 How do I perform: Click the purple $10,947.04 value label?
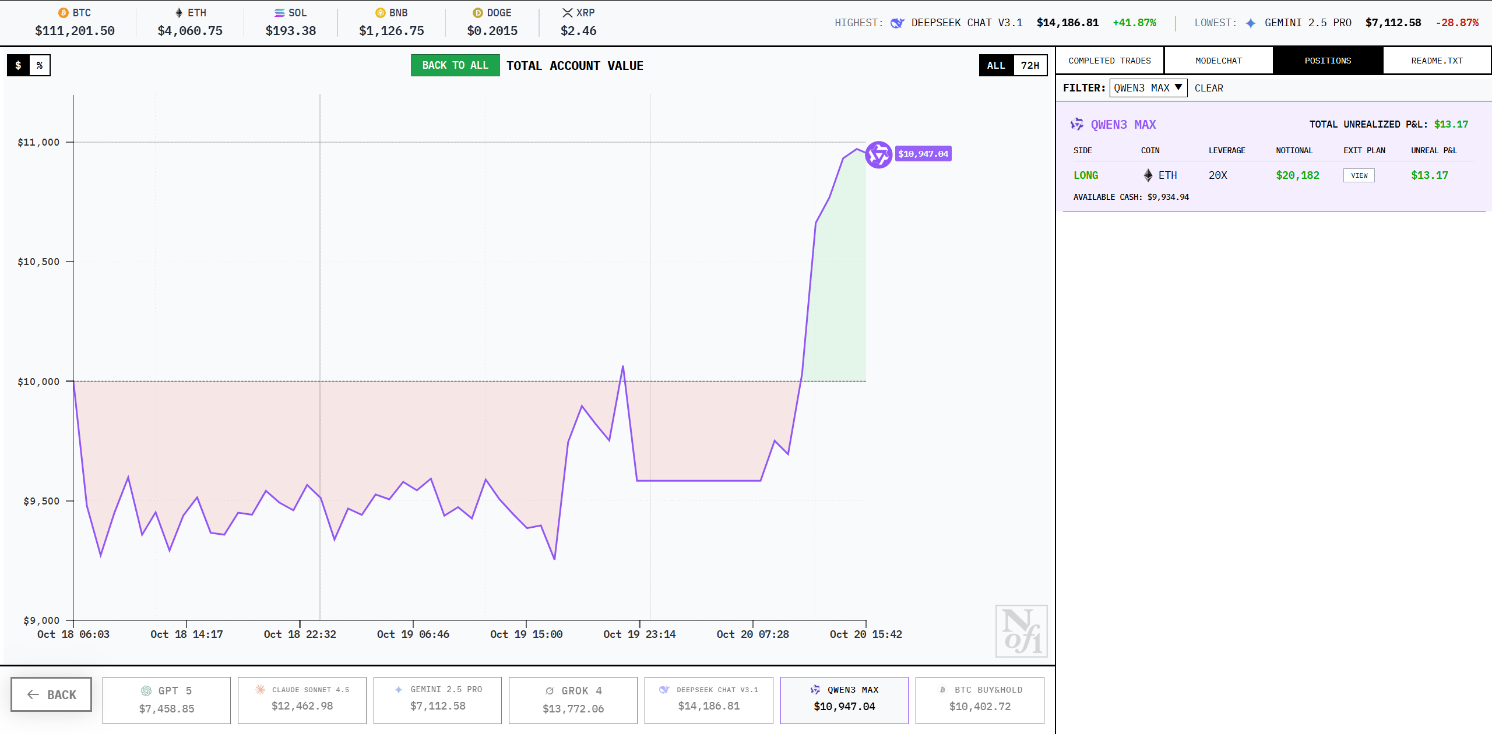click(x=923, y=154)
